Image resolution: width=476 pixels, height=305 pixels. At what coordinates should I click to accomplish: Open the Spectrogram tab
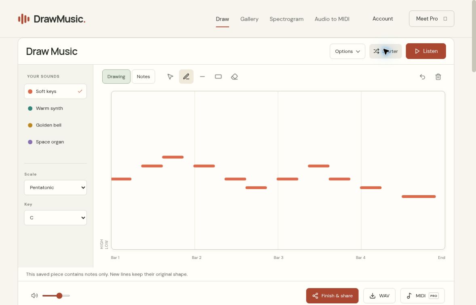tap(286, 19)
